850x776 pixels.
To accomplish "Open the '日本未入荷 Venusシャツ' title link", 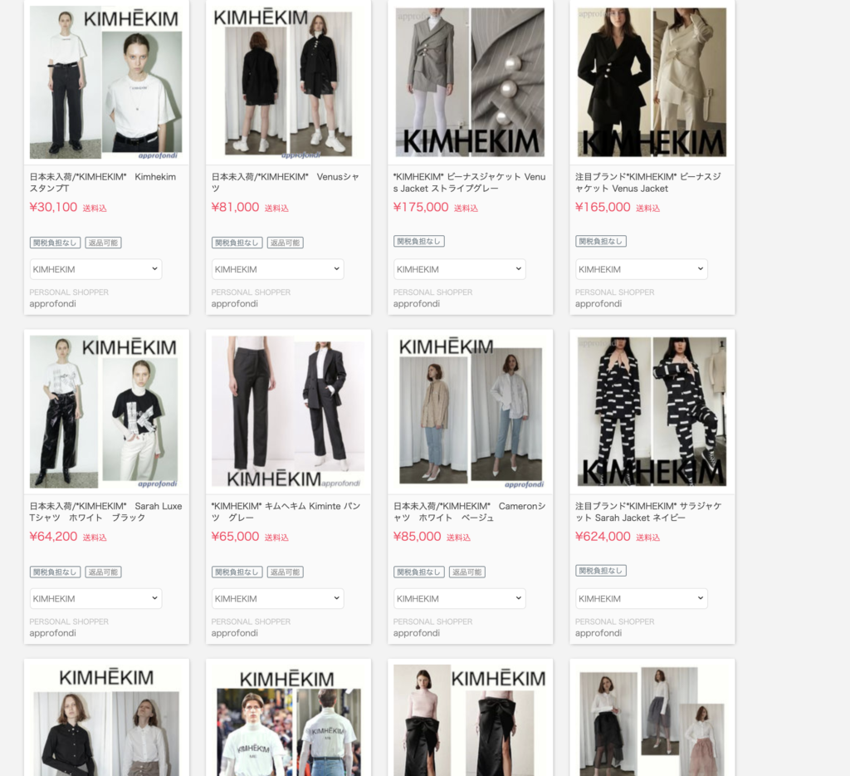I will (x=286, y=182).
